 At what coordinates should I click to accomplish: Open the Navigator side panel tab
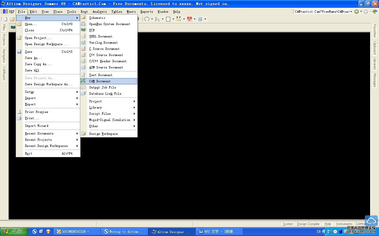pyautogui.click(x=4, y=56)
